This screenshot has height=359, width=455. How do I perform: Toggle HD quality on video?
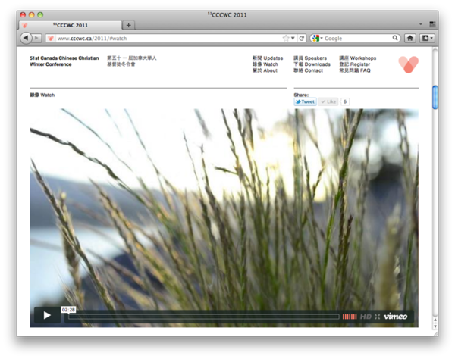point(366,316)
